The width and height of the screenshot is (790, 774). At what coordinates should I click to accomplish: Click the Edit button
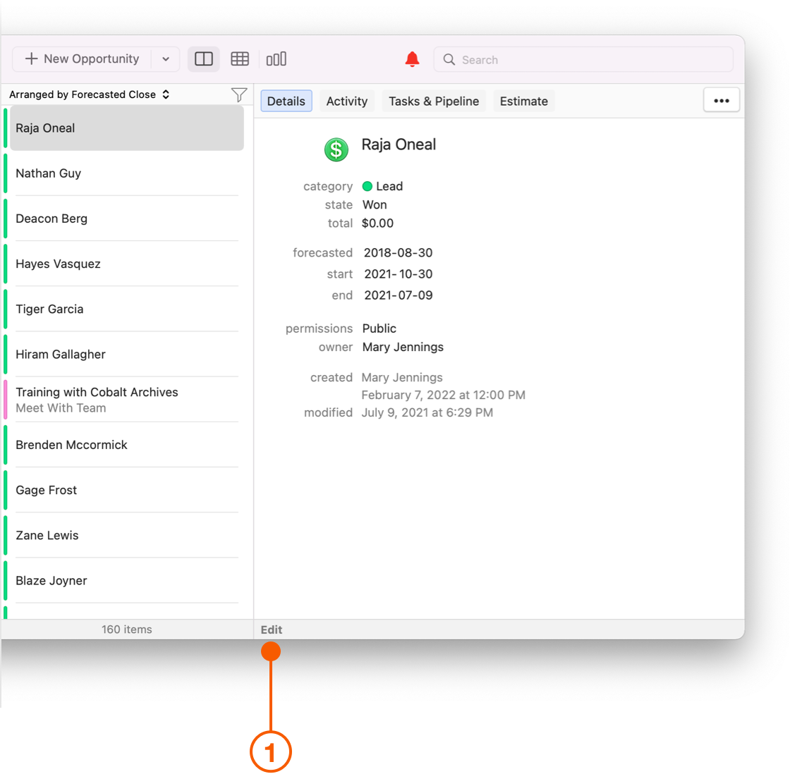pyautogui.click(x=271, y=629)
